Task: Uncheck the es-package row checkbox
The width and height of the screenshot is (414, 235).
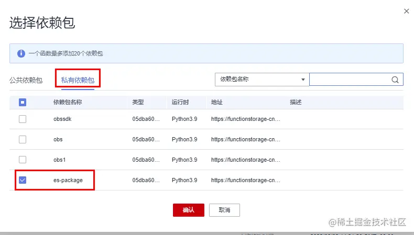Action: click(23, 180)
